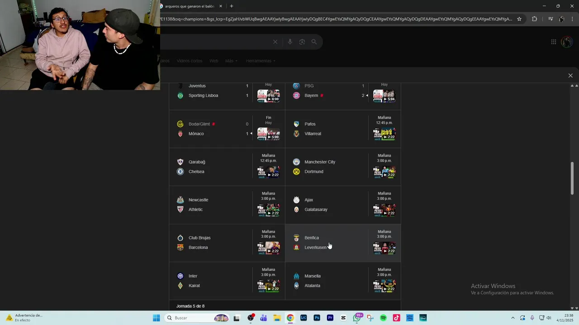Clear the Google search box with the X

point(275,42)
